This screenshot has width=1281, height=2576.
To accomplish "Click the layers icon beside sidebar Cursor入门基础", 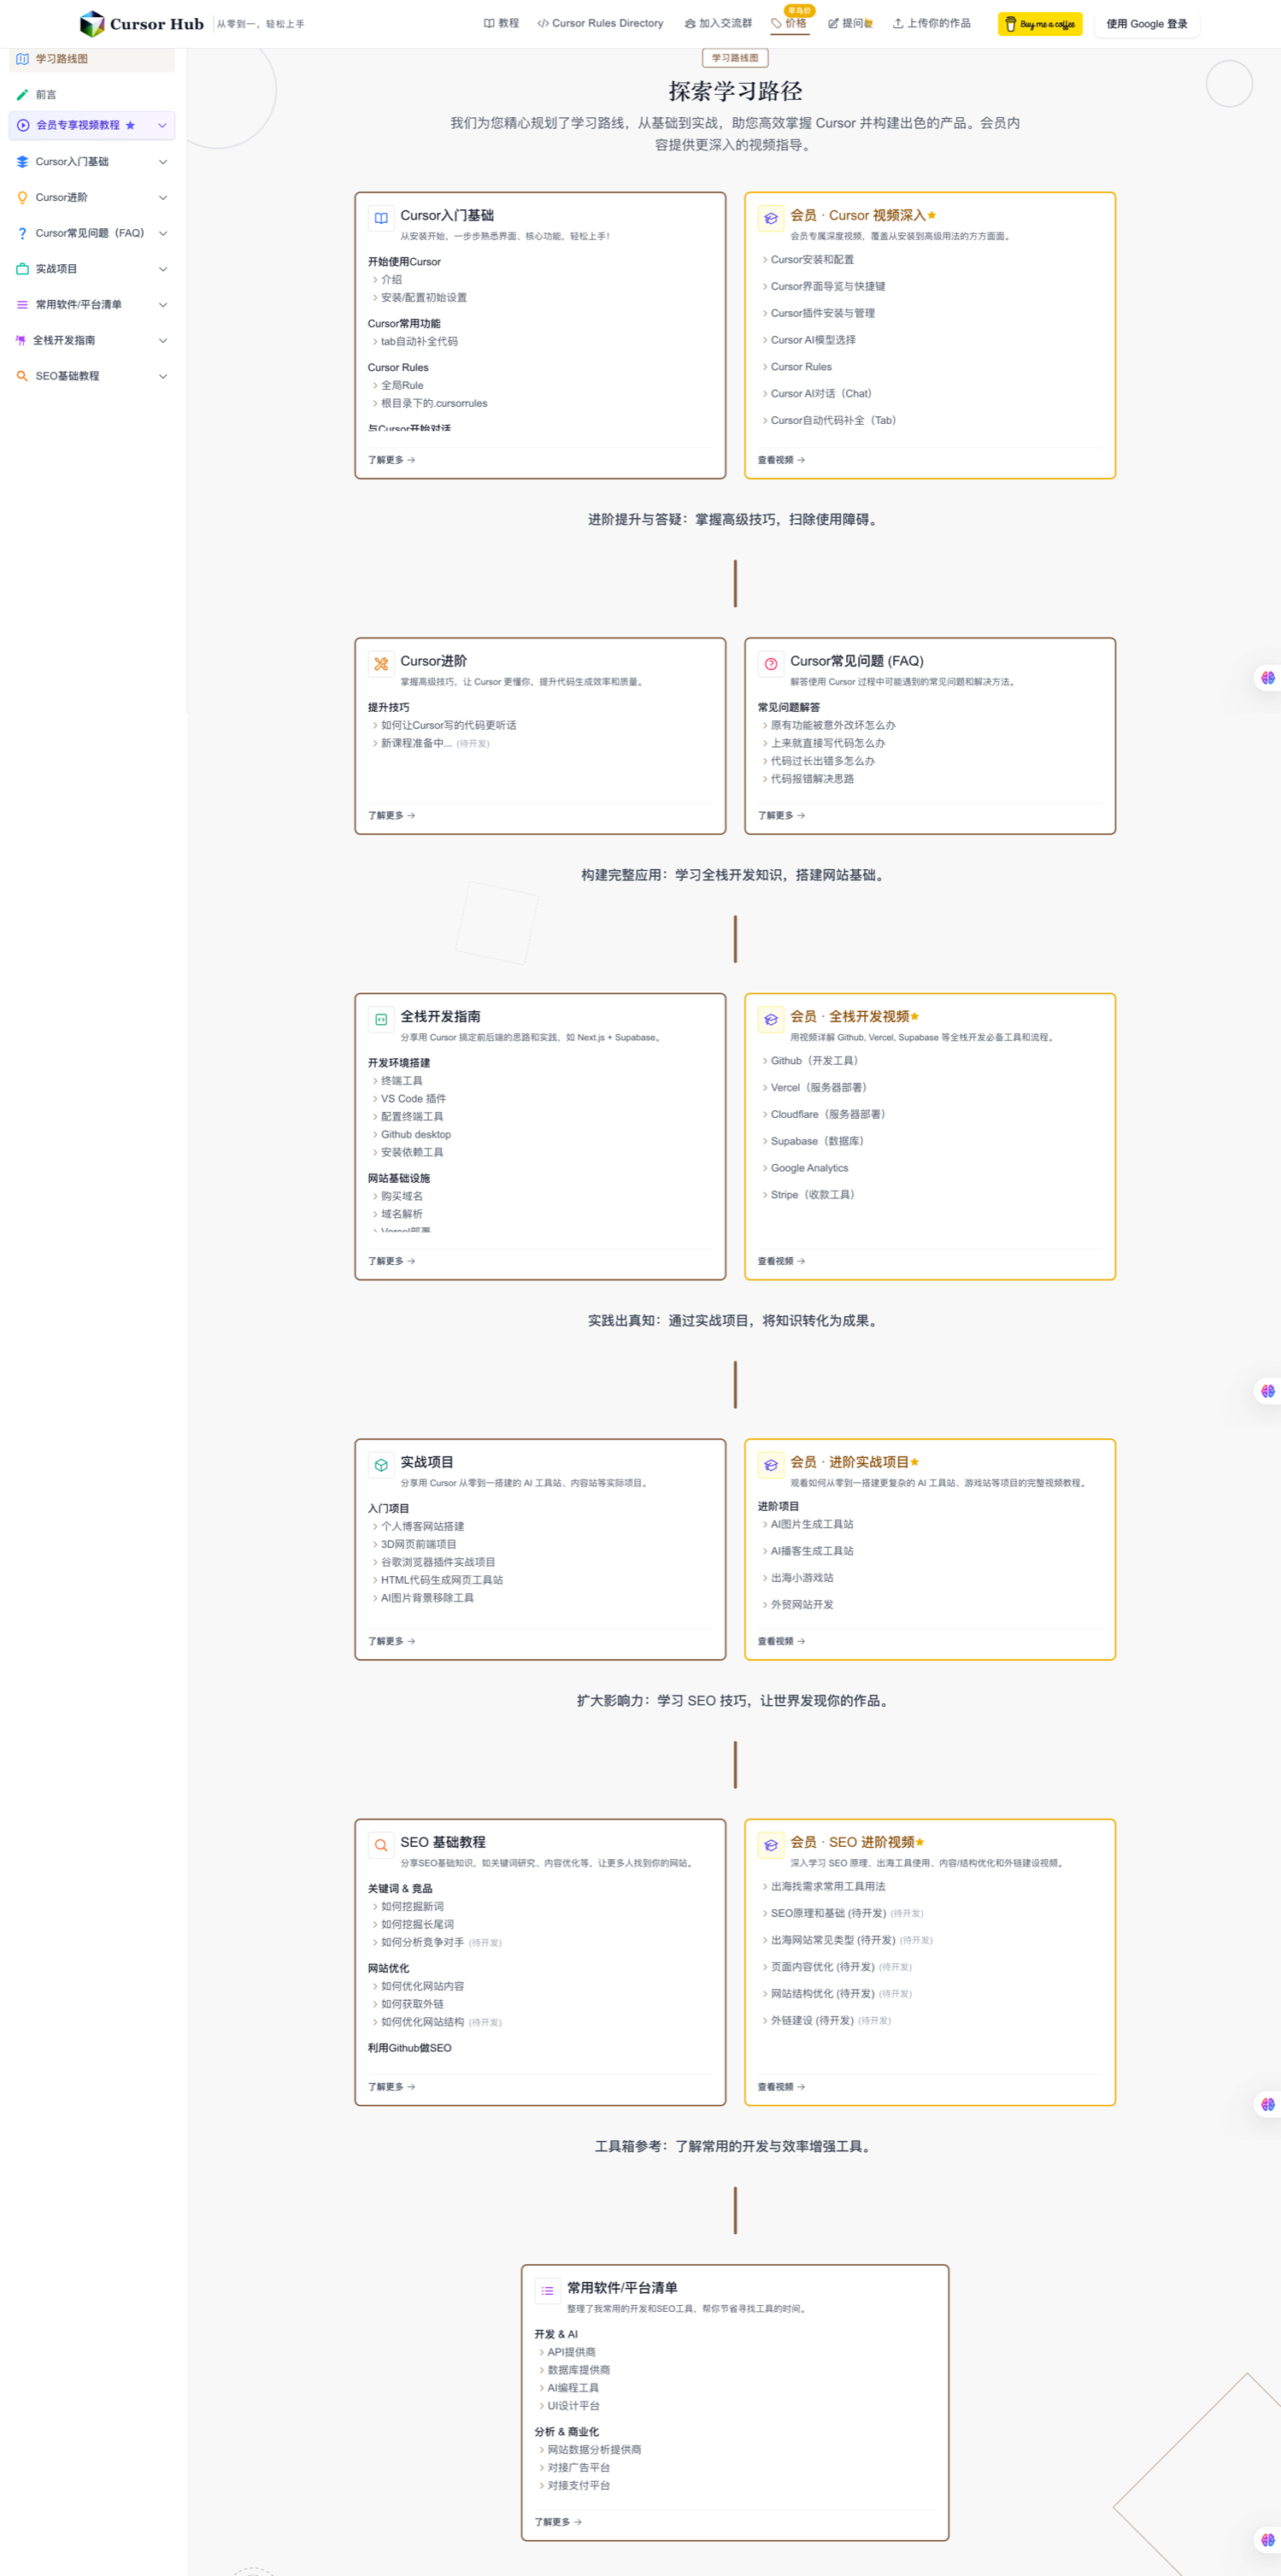I will tap(22, 162).
